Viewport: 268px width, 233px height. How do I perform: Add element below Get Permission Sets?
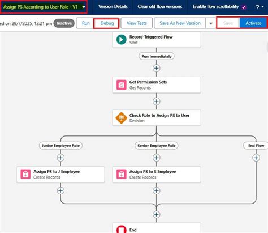click(x=157, y=101)
